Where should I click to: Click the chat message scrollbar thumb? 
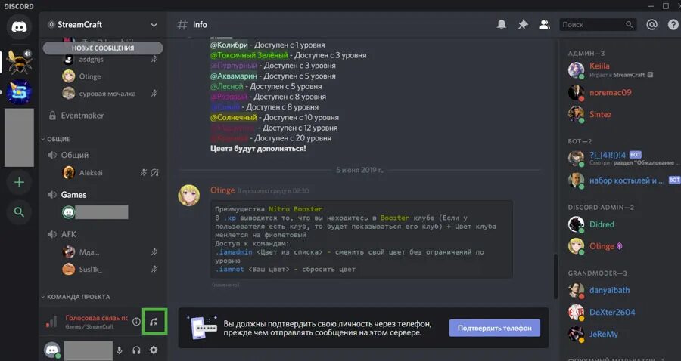(555, 276)
